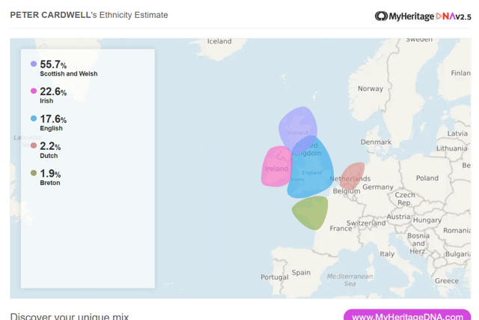Click the green Breton legend dot
The height and width of the screenshot is (320, 479).
(x=34, y=173)
